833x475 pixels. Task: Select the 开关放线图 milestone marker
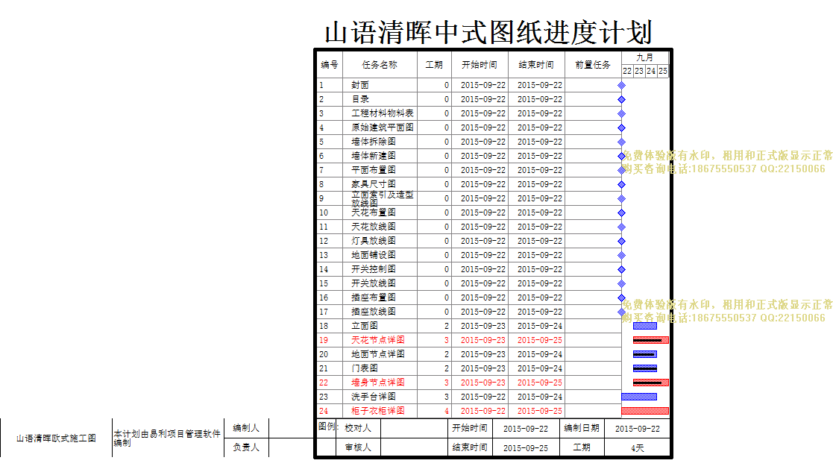(x=621, y=283)
